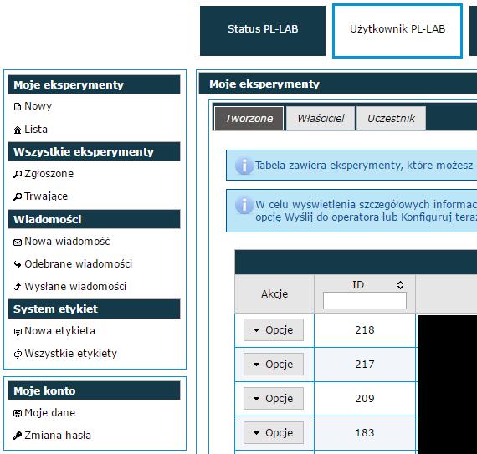Compose a Nowa wiadomość
Screen dimensions: 477x454
[67, 242]
